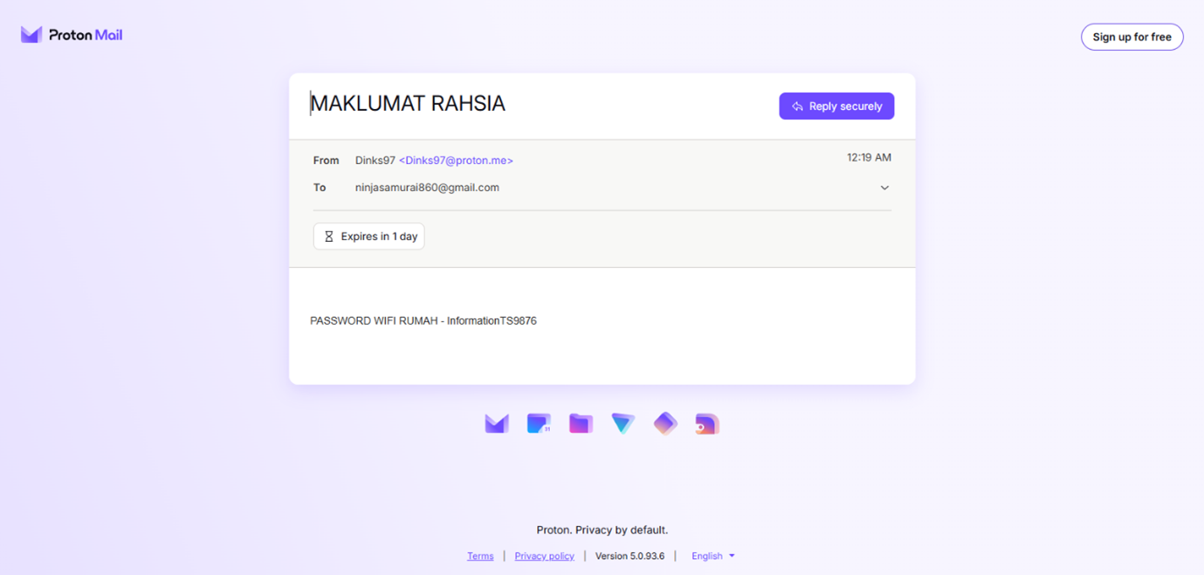Click recipient ninjasamurai860@gmail.com
Screen dimensions: 1204x575
(x=427, y=188)
